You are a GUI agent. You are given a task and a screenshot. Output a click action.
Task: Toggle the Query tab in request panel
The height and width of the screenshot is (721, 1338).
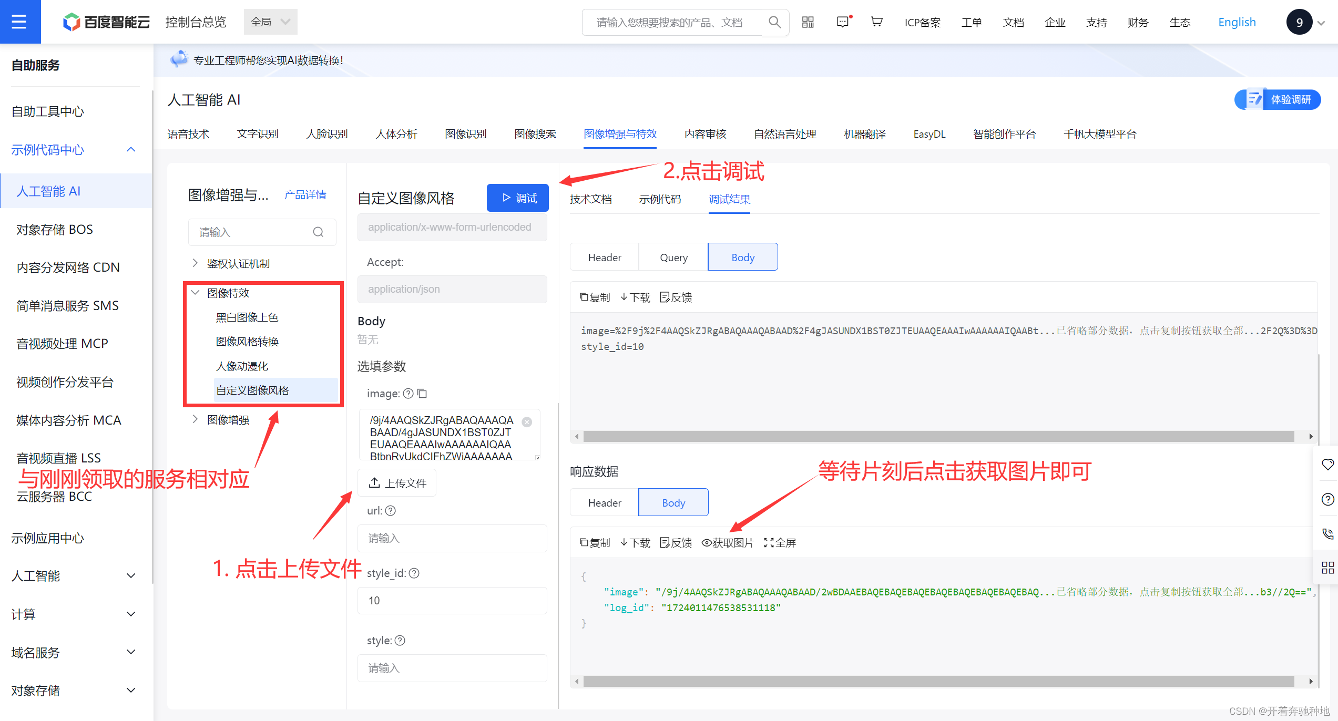pos(674,257)
